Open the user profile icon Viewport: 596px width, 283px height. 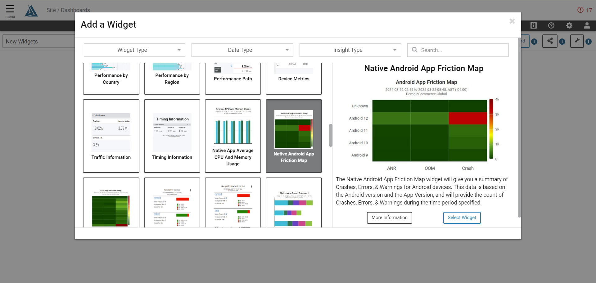coord(587,26)
